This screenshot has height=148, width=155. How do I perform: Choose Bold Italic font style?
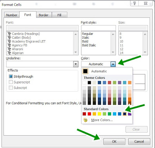89,45
